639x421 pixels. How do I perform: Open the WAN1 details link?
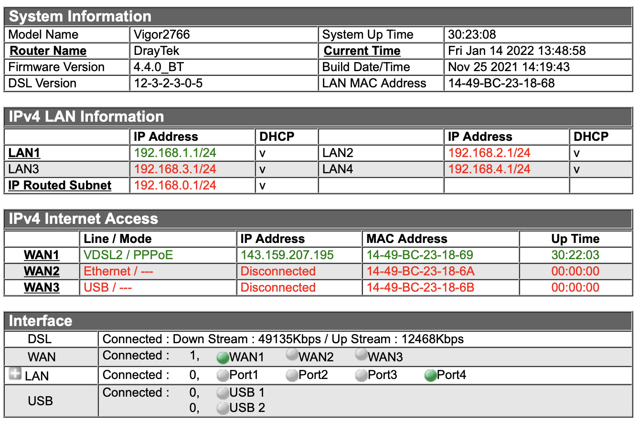tap(41, 255)
